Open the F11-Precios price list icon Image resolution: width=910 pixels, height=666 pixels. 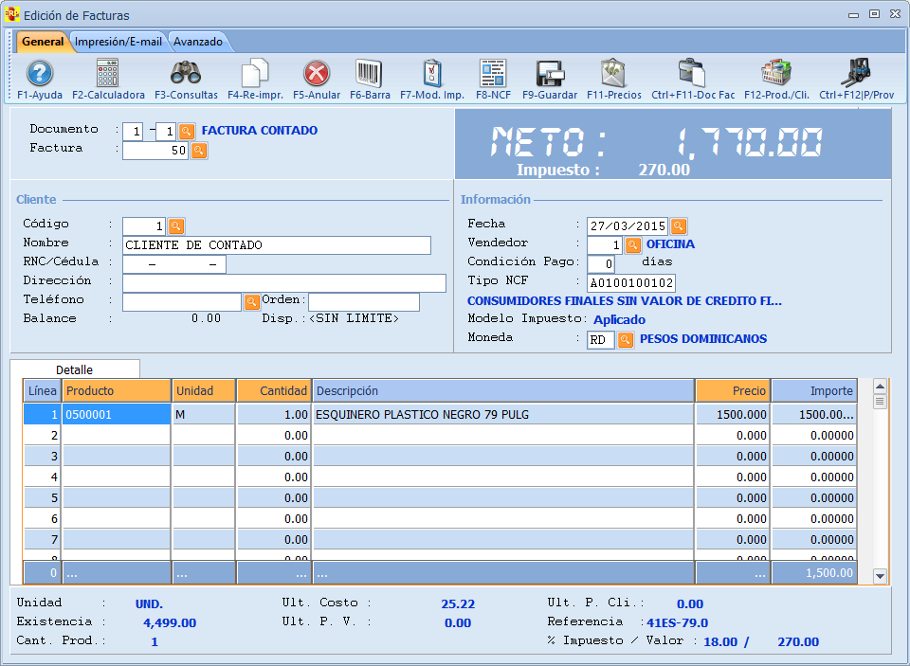click(x=613, y=74)
